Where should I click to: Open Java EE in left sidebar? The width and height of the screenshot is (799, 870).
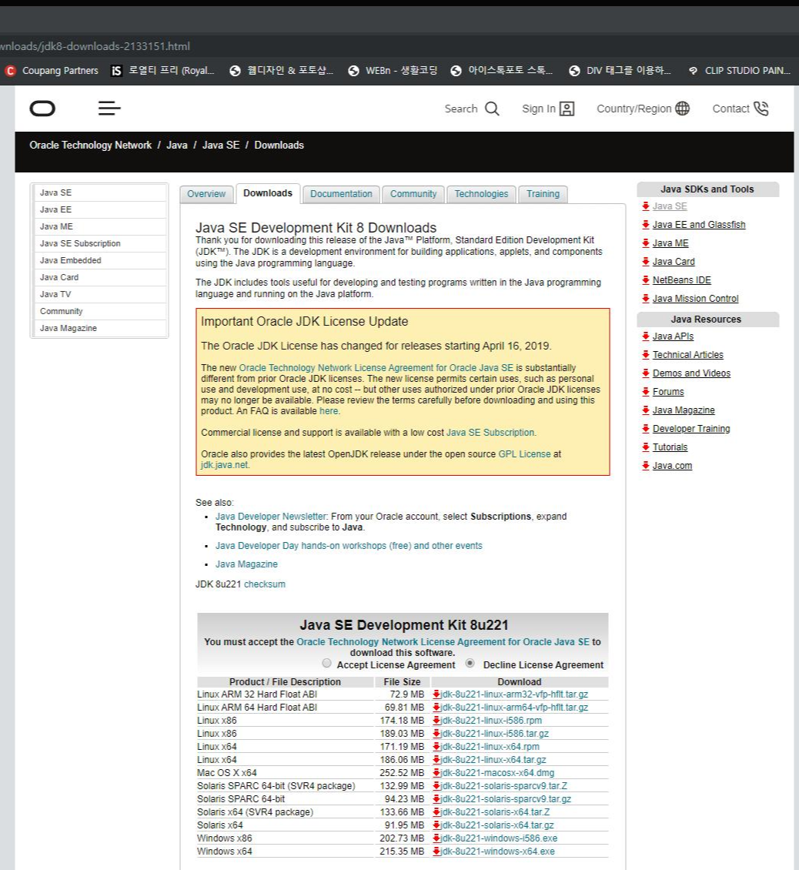click(100, 209)
